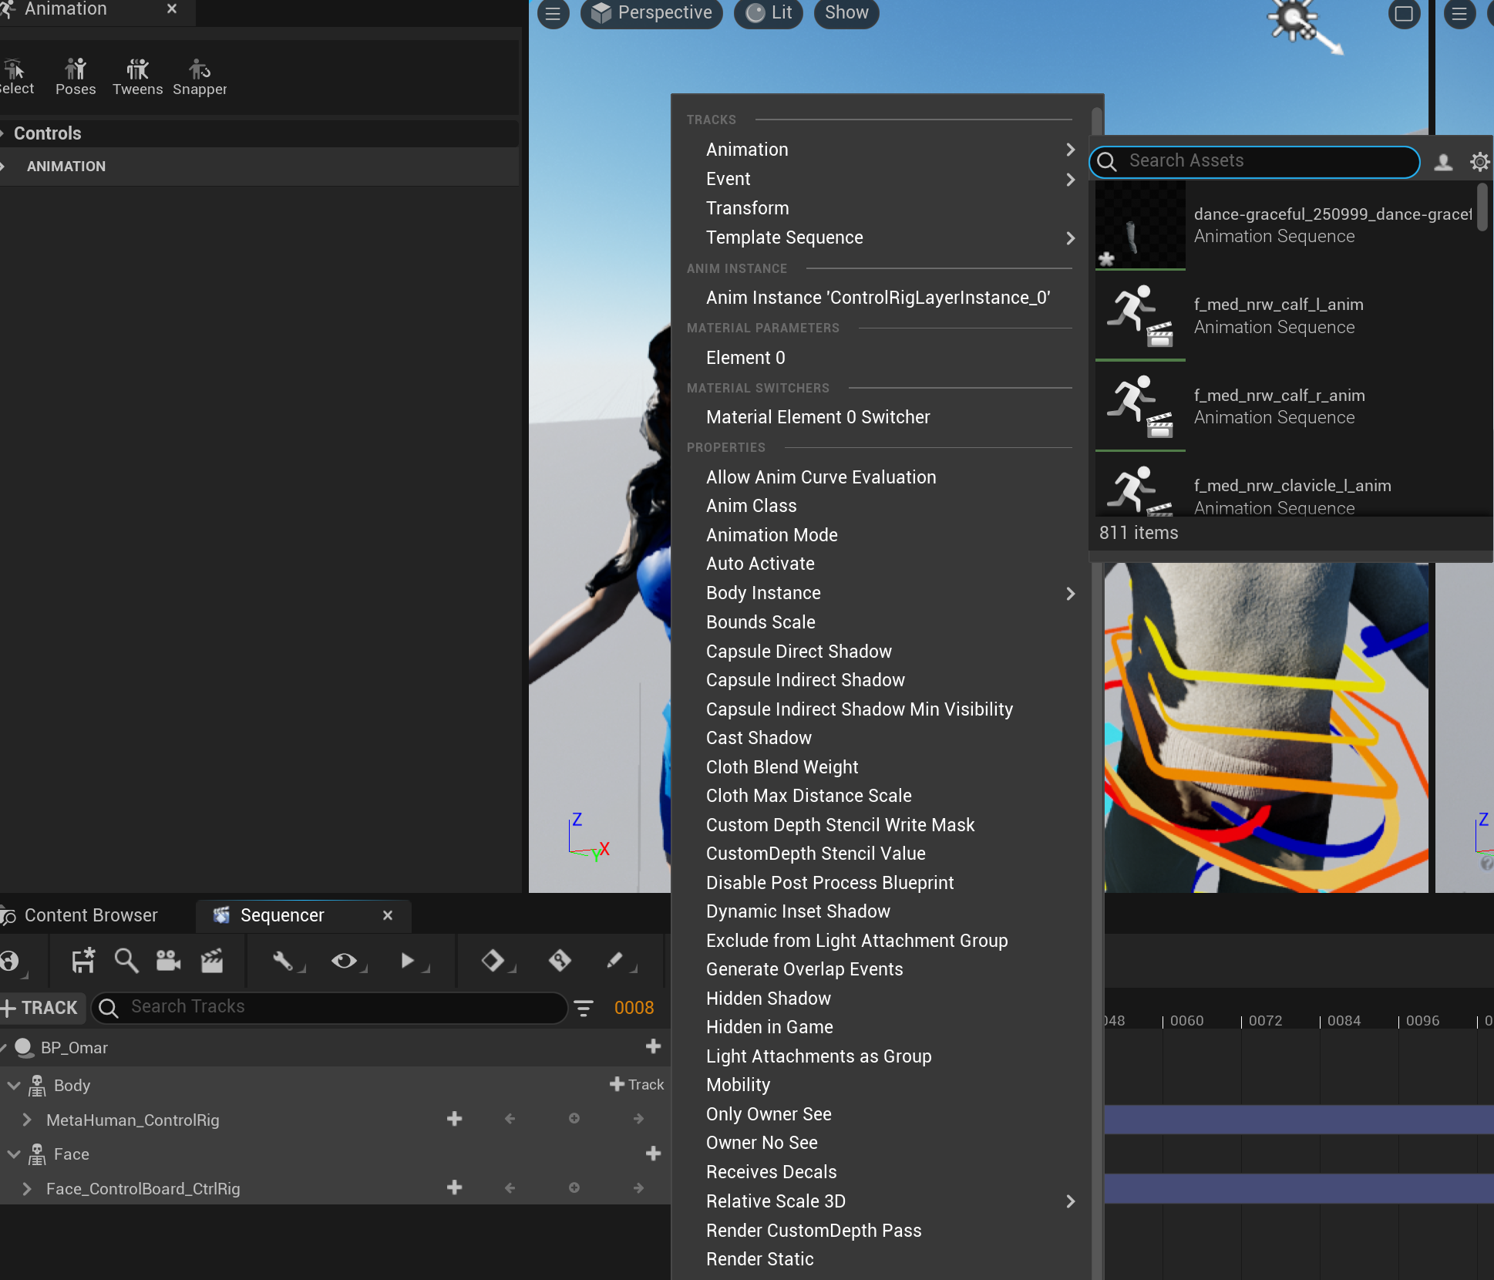Open Search Assets settings gear
The width and height of the screenshot is (1494, 1280).
tap(1479, 162)
